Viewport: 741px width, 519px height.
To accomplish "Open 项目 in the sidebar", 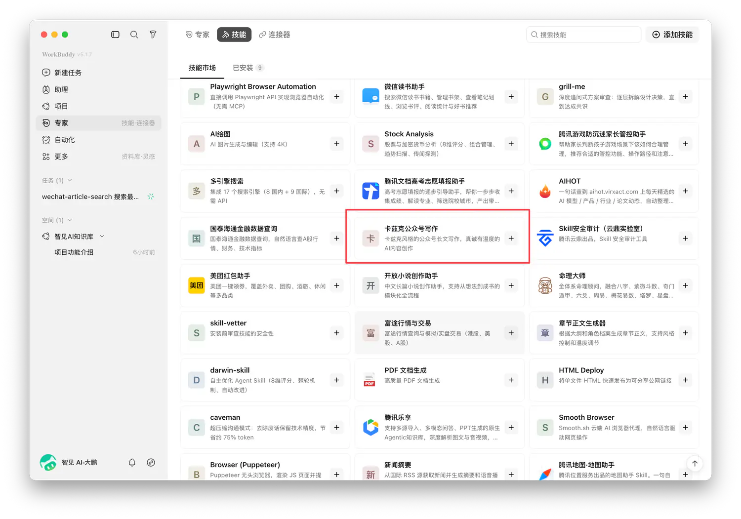I will (99, 106).
